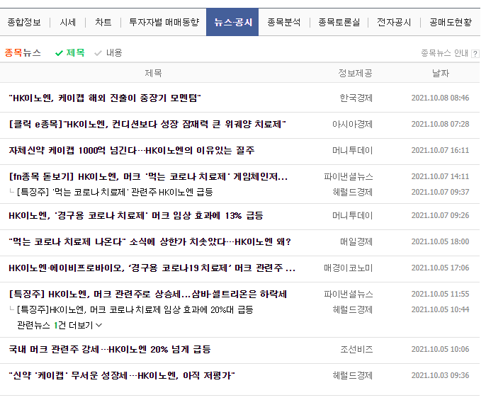
Task: Read 자체신약 케이캡 1000억 넘긴다 article
Action: click(x=132, y=151)
